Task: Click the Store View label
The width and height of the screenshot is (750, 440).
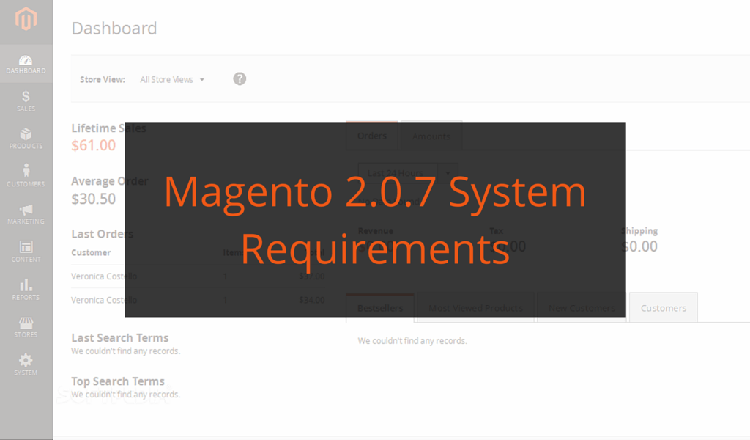Action: pos(103,79)
